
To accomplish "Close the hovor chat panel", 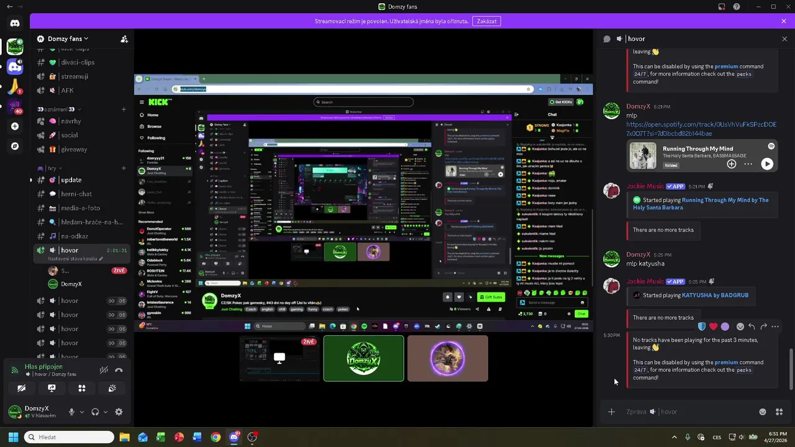I will (x=784, y=38).
